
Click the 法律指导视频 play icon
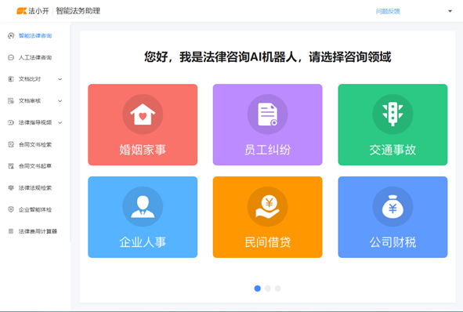(11, 122)
